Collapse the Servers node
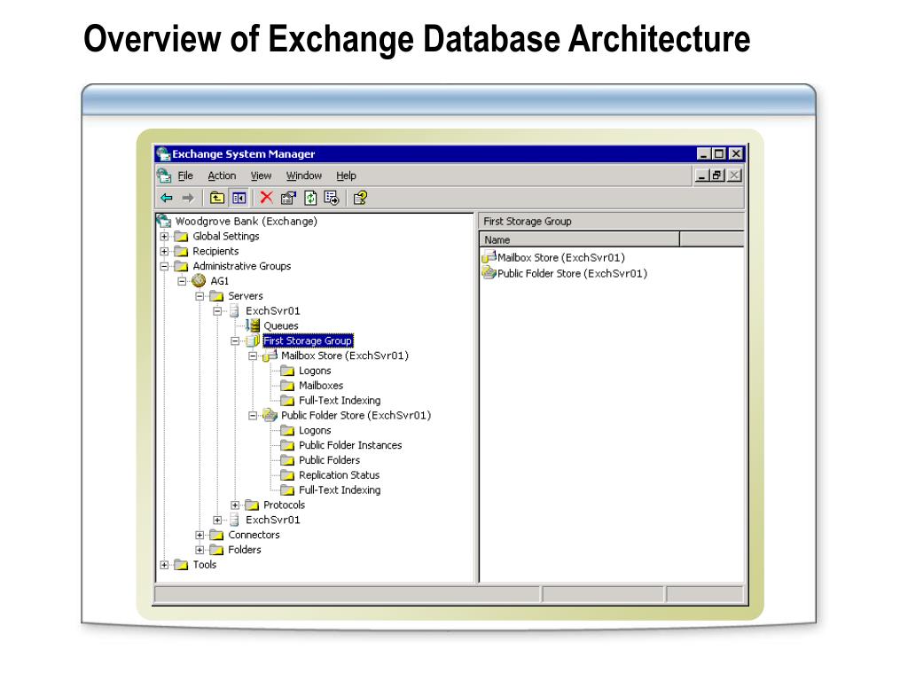 200,296
